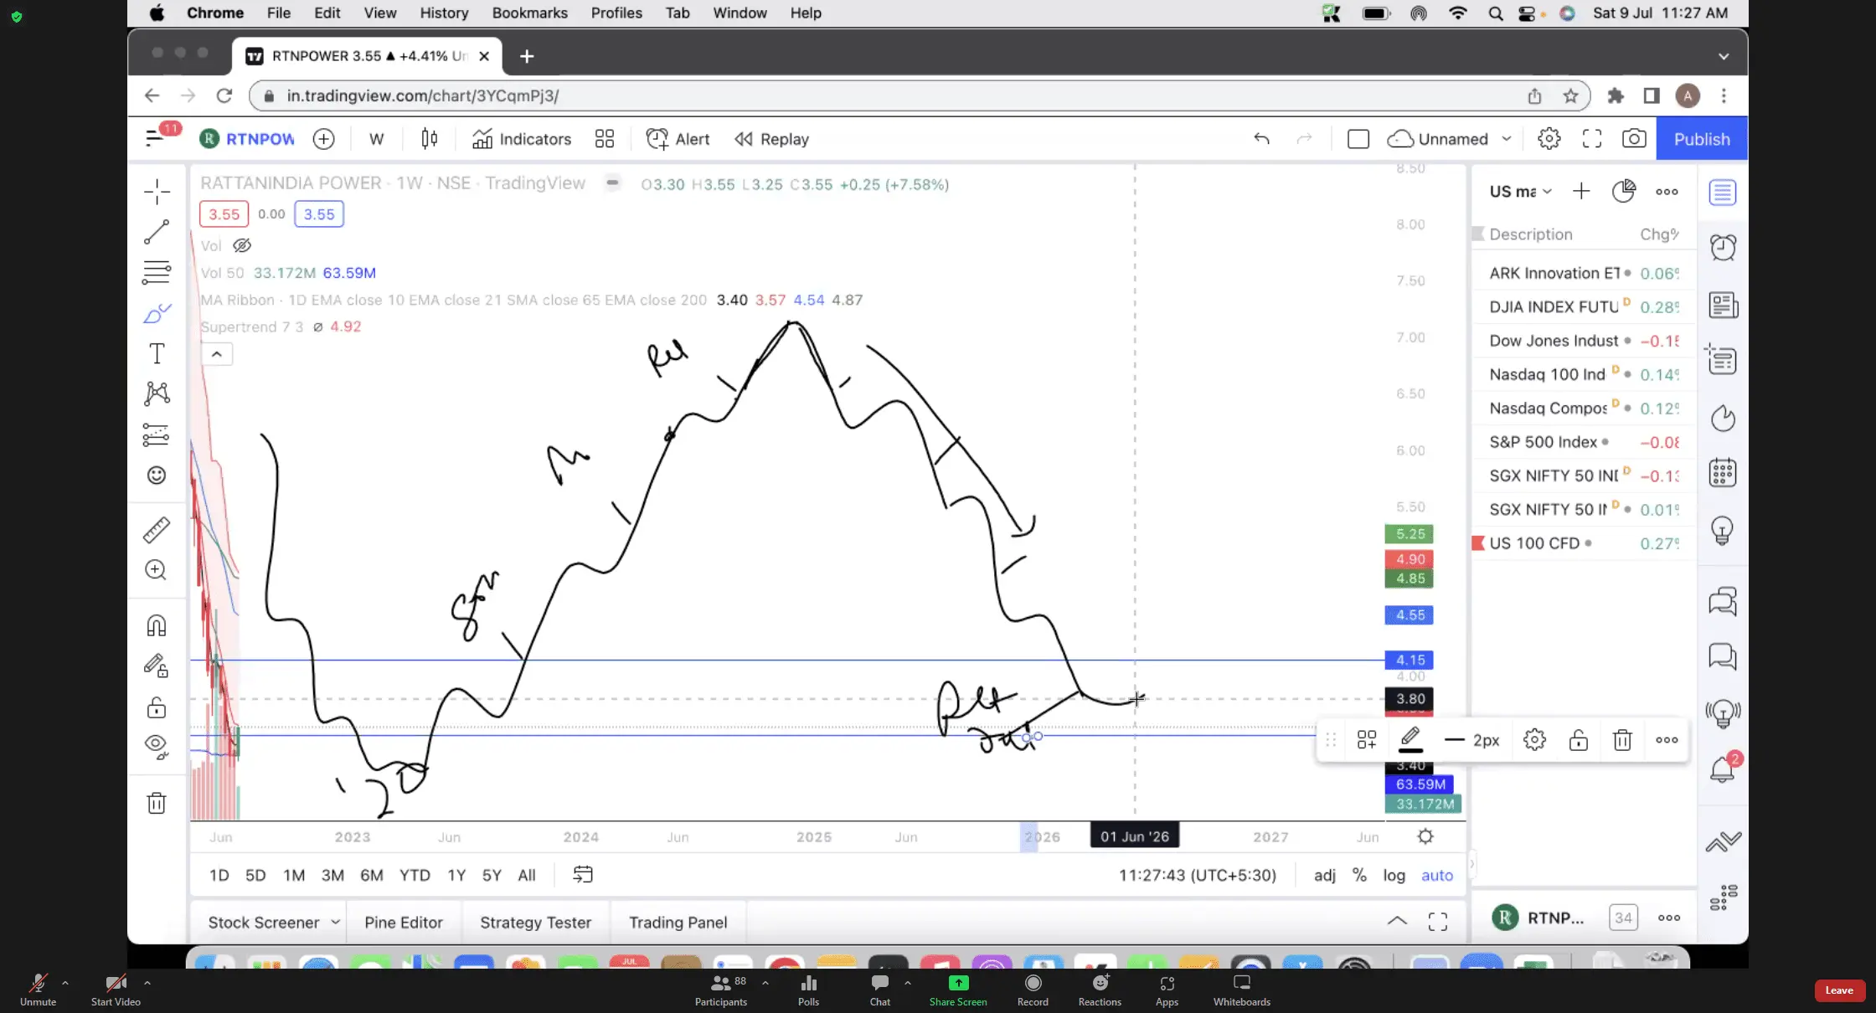This screenshot has height=1013, width=1876.
Task: Collapse the indicator legend chevron
Action: (216, 354)
